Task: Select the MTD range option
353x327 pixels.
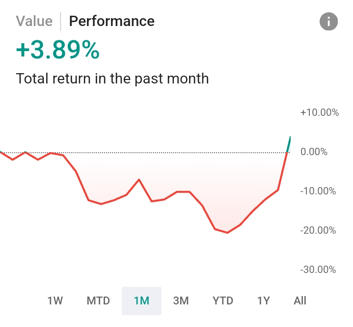Action: point(98,300)
